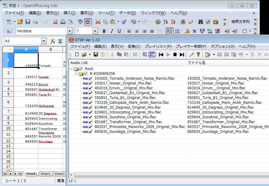Open the Name Box dropdown in Calc
The height and width of the screenshot is (186, 269).
click(x=44, y=41)
